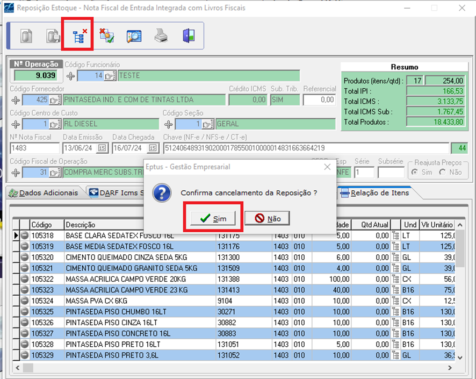Click the Qtd Atual column header
Screen dimensions: 476x379
point(371,225)
